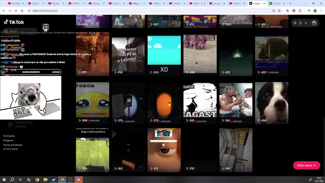This screenshot has height=183, width=325.
Task: Open the XD video with 502 views
Action: 164,54
